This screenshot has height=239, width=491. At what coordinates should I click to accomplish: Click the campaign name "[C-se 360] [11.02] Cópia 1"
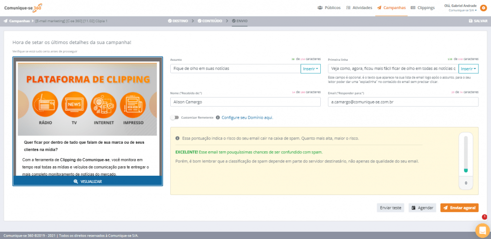point(87,21)
